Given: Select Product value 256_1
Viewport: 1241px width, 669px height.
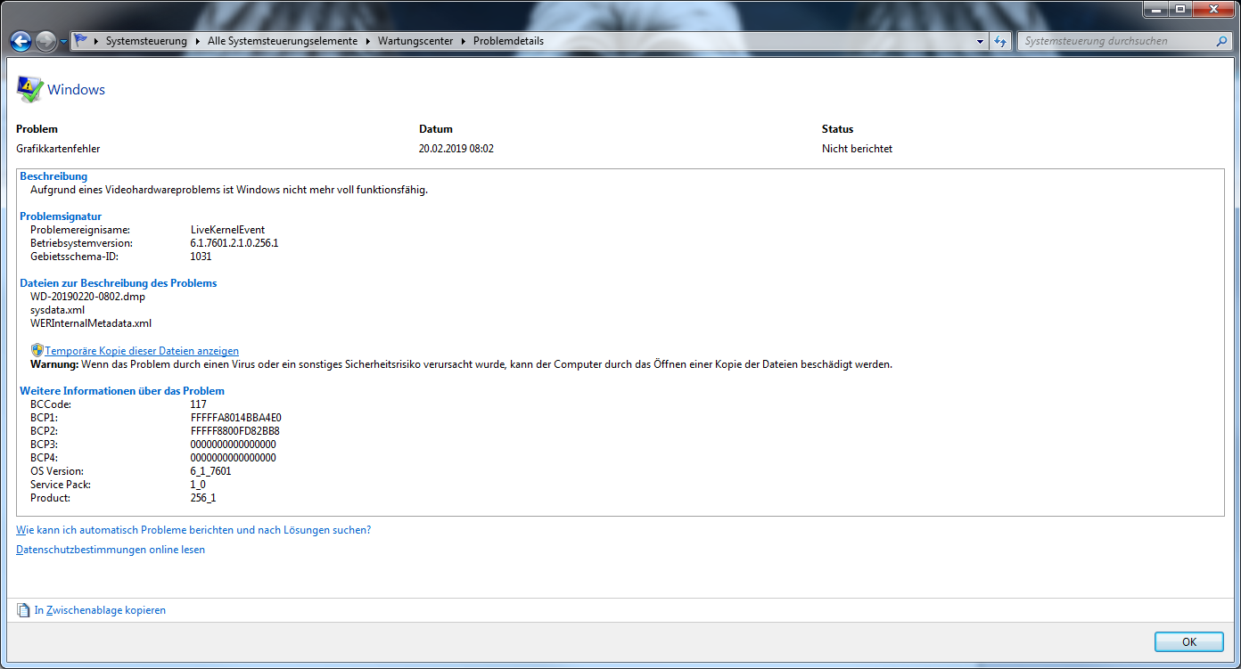Looking at the screenshot, I should point(203,498).
